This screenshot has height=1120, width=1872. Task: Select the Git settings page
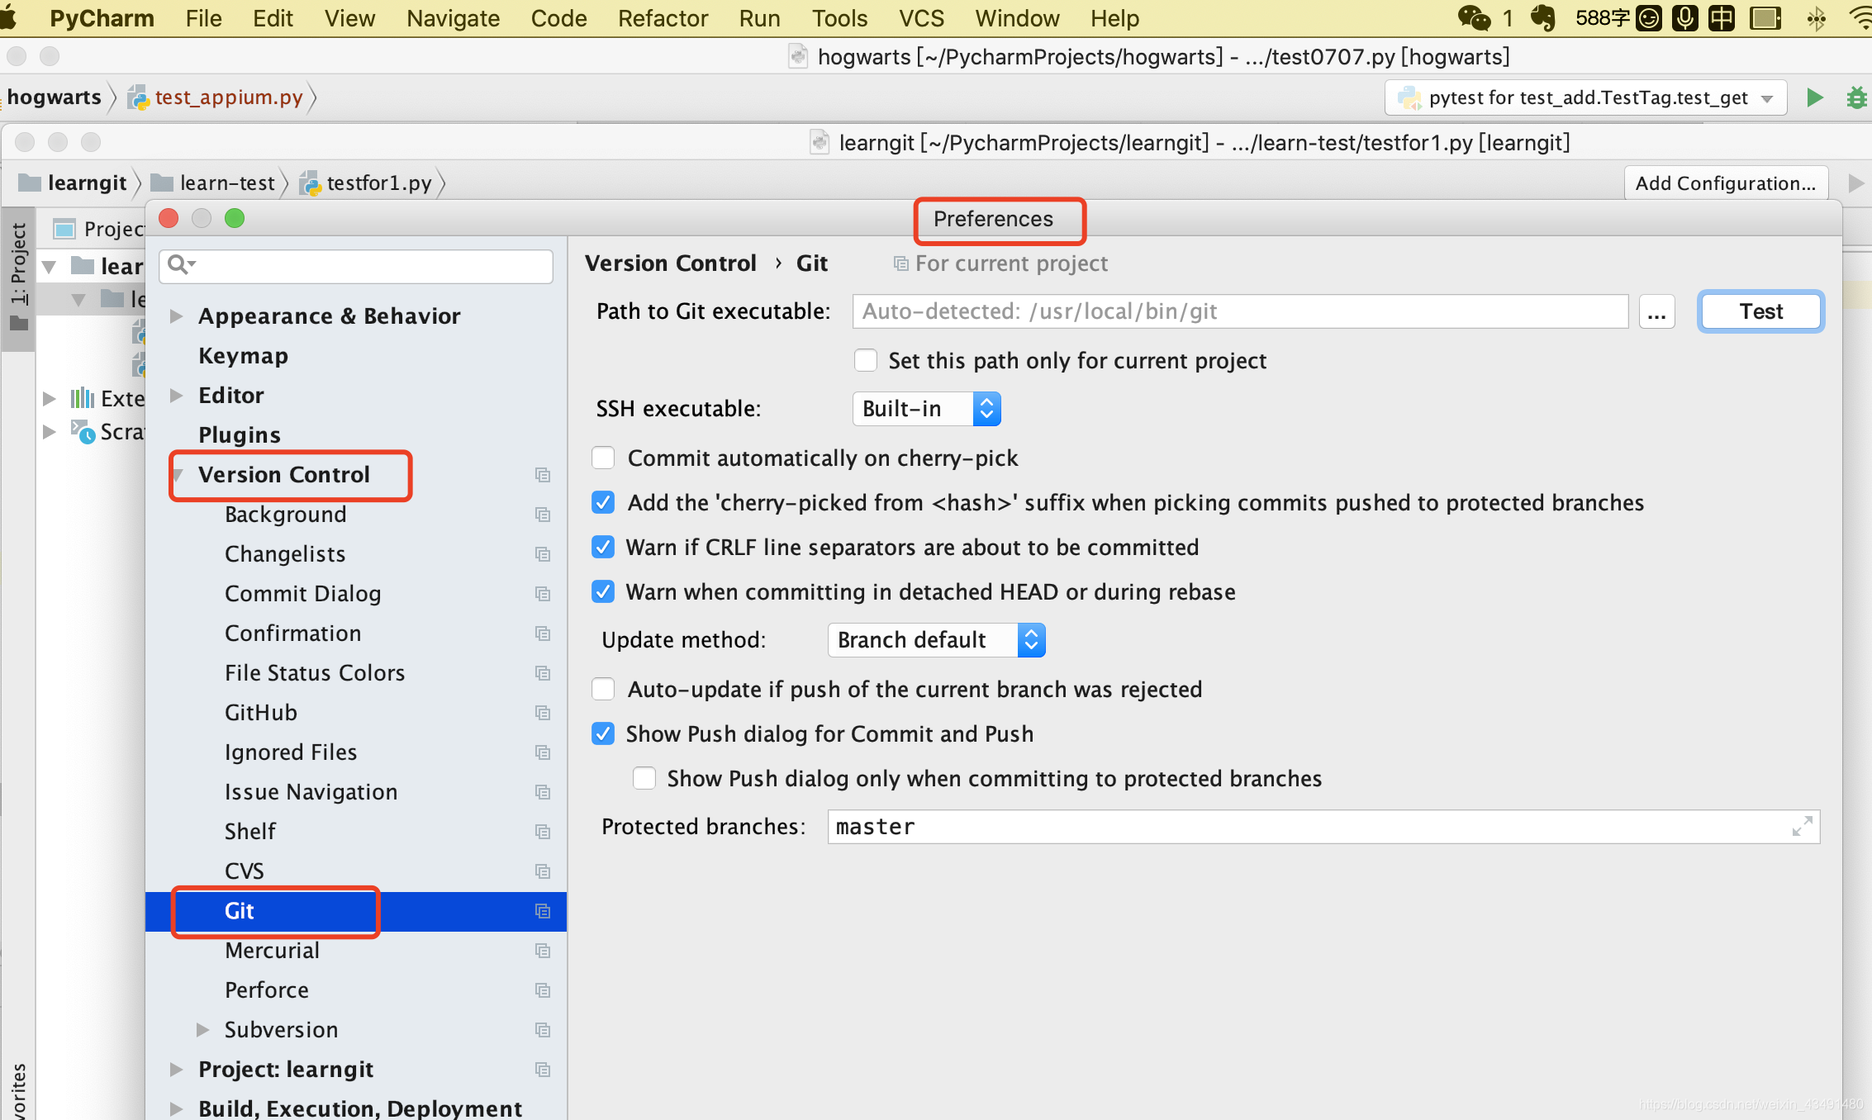(x=356, y=911)
